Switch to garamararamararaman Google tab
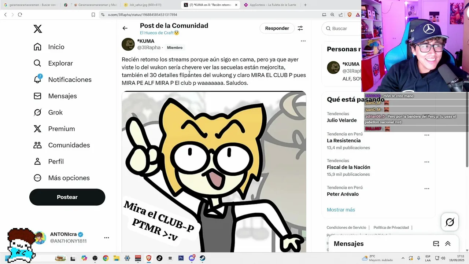Screen dimensions: 469x264 click(x=31, y=5)
